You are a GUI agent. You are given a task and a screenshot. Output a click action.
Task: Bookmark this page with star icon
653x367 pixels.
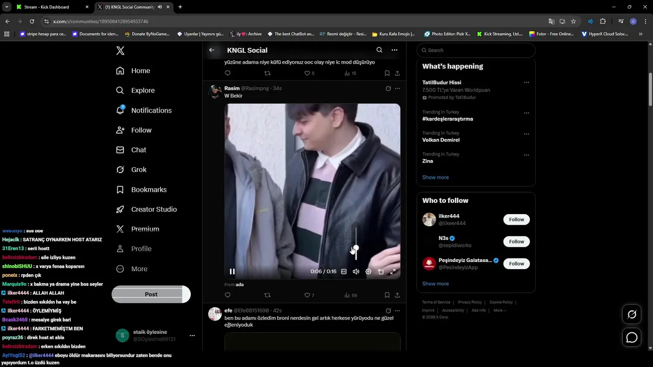click(x=573, y=21)
